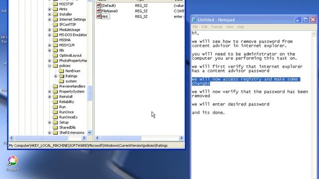The image size is (319, 179).
Task: Click the "we will enter desired password" line
Action: [230, 104]
